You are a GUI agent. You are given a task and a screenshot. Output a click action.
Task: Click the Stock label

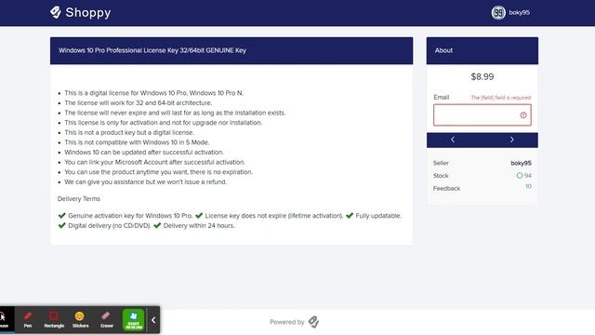[x=441, y=176]
